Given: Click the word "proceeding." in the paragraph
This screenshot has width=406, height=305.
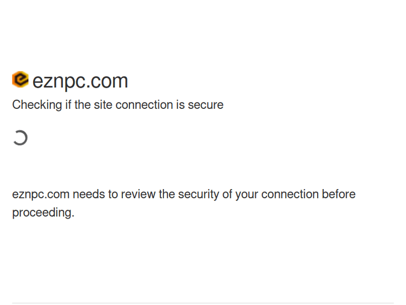Looking at the screenshot, I should [x=43, y=212].
